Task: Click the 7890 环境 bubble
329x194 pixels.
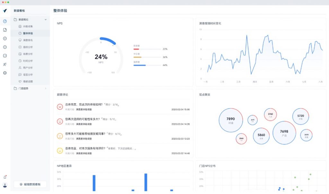Action: click(x=231, y=120)
